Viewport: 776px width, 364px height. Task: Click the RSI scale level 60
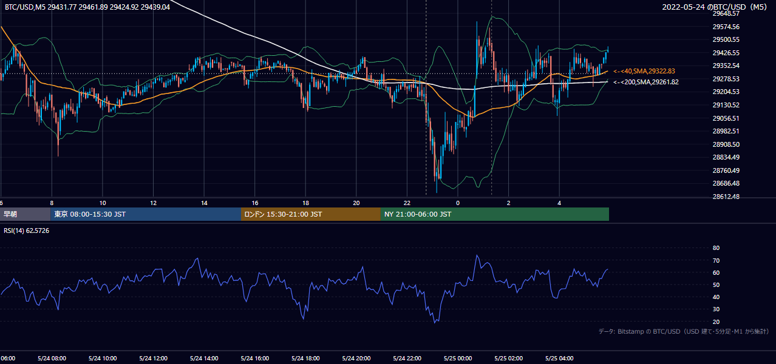[716, 272]
